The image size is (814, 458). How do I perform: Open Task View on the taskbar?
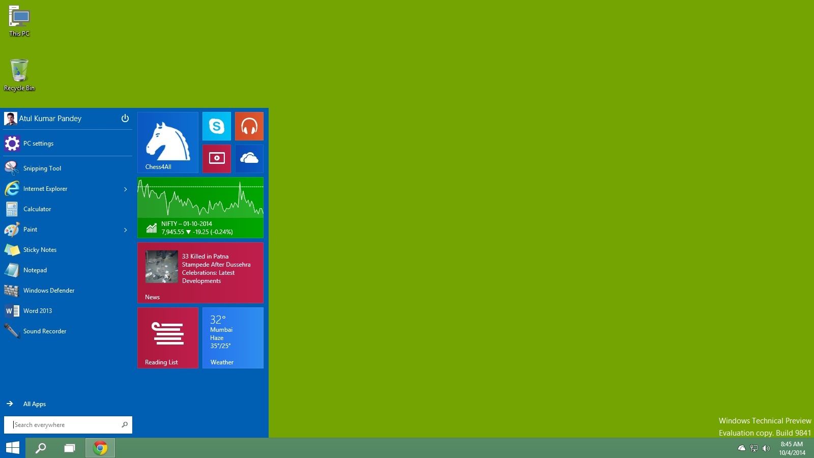click(x=70, y=448)
